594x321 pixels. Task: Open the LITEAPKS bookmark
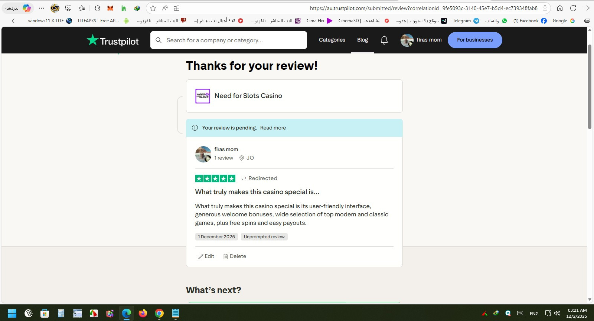(x=103, y=21)
